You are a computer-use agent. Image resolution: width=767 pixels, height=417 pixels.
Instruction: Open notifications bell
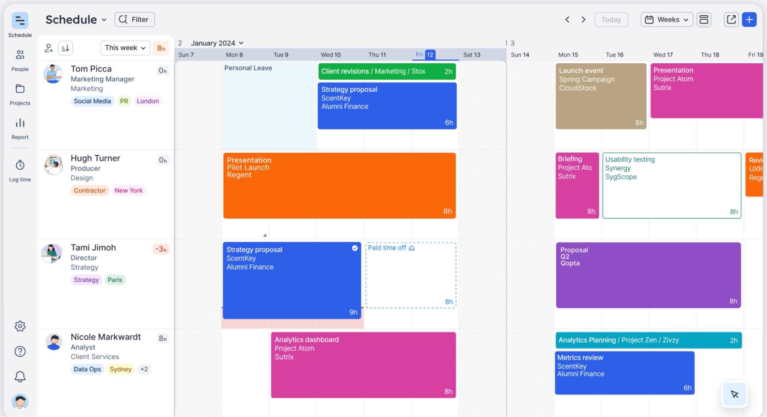click(20, 376)
